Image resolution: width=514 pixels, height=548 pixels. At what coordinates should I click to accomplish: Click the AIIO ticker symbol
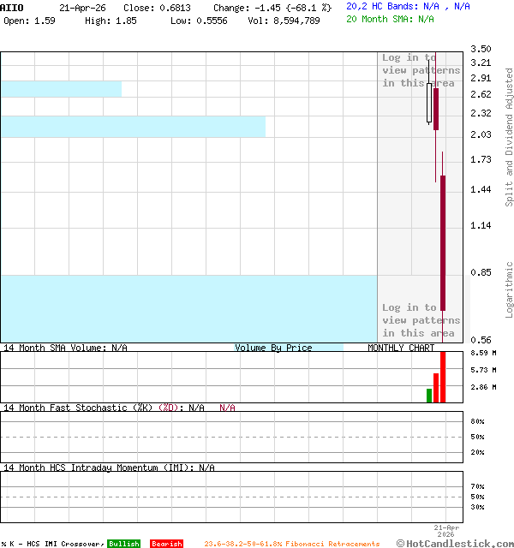(x=12, y=7)
